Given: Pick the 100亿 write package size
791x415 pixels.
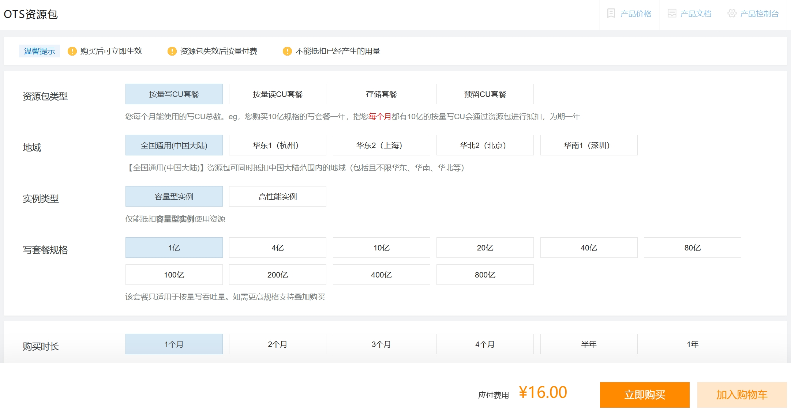Looking at the screenshot, I should 174,275.
